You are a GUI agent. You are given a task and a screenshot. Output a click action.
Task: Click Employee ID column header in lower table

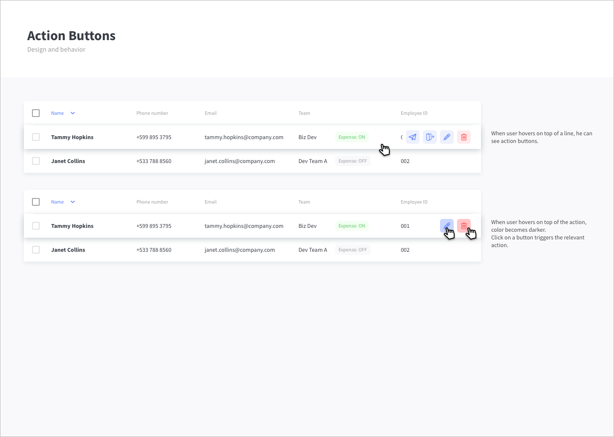[414, 202]
